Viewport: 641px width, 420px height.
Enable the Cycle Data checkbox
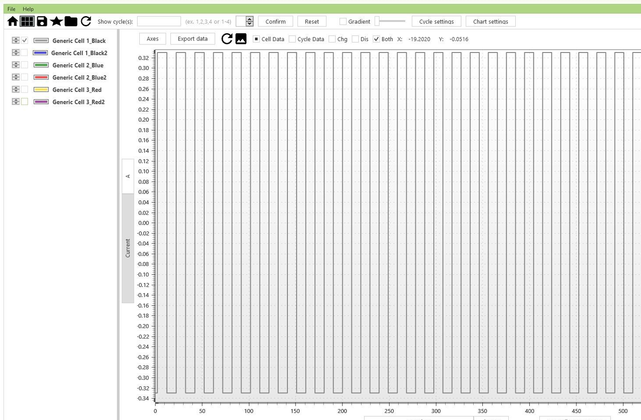tap(292, 39)
